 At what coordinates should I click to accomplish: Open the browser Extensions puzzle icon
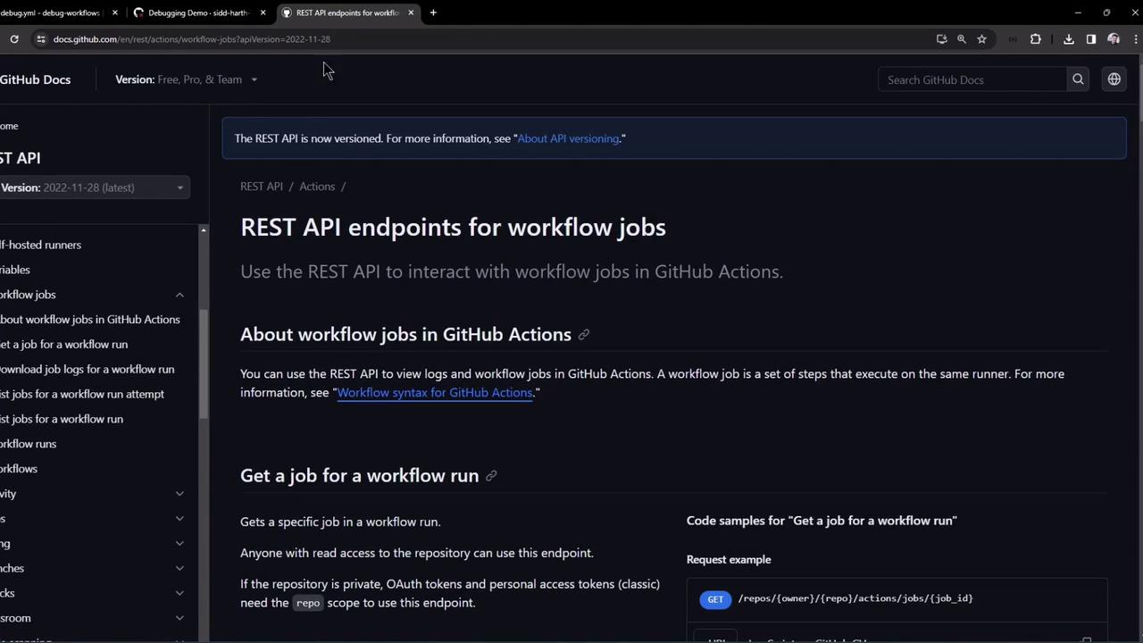1036,39
